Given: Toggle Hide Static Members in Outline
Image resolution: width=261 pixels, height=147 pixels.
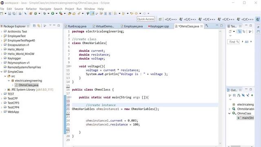Looking at the screenshot, I should (x=248, y=95).
